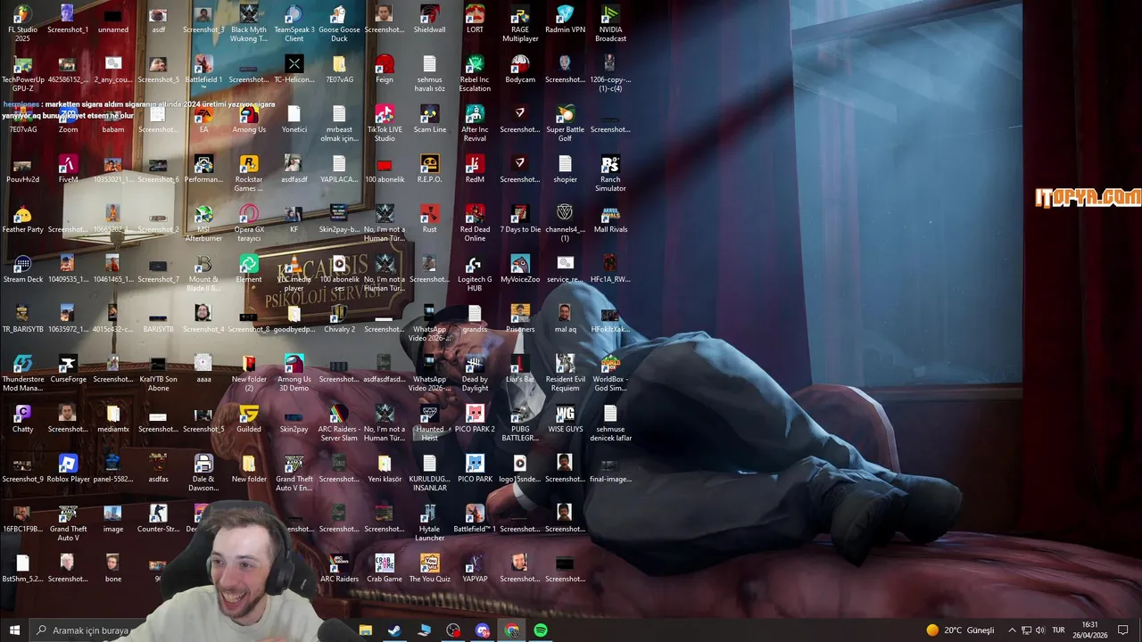Viewport: 1142px width, 642px height.
Task: Open the Among Us shortcut
Action: [249, 119]
